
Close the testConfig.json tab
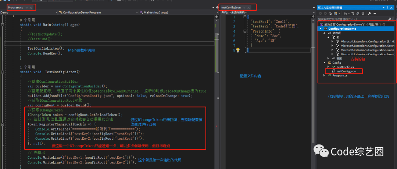click(248, 8)
